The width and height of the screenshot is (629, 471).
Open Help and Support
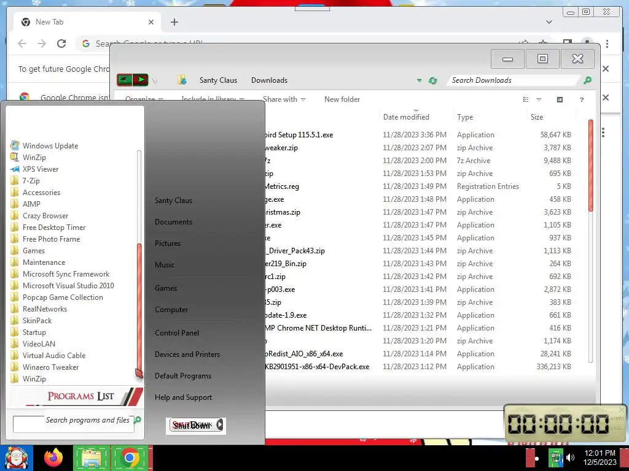(x=183, y=397)
